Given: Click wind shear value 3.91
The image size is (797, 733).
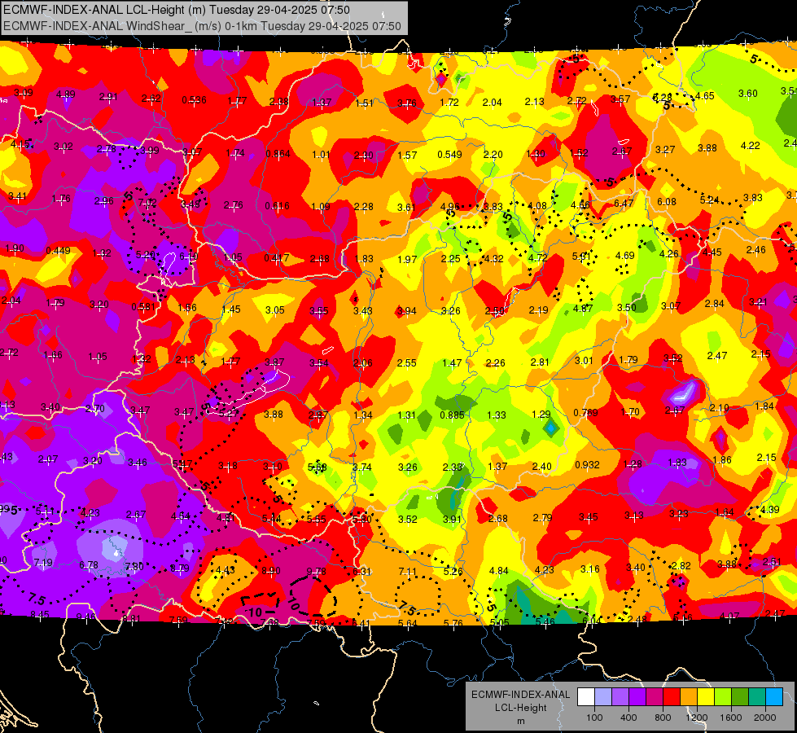Looking at the screenshot, I should (x=452, y=520).
